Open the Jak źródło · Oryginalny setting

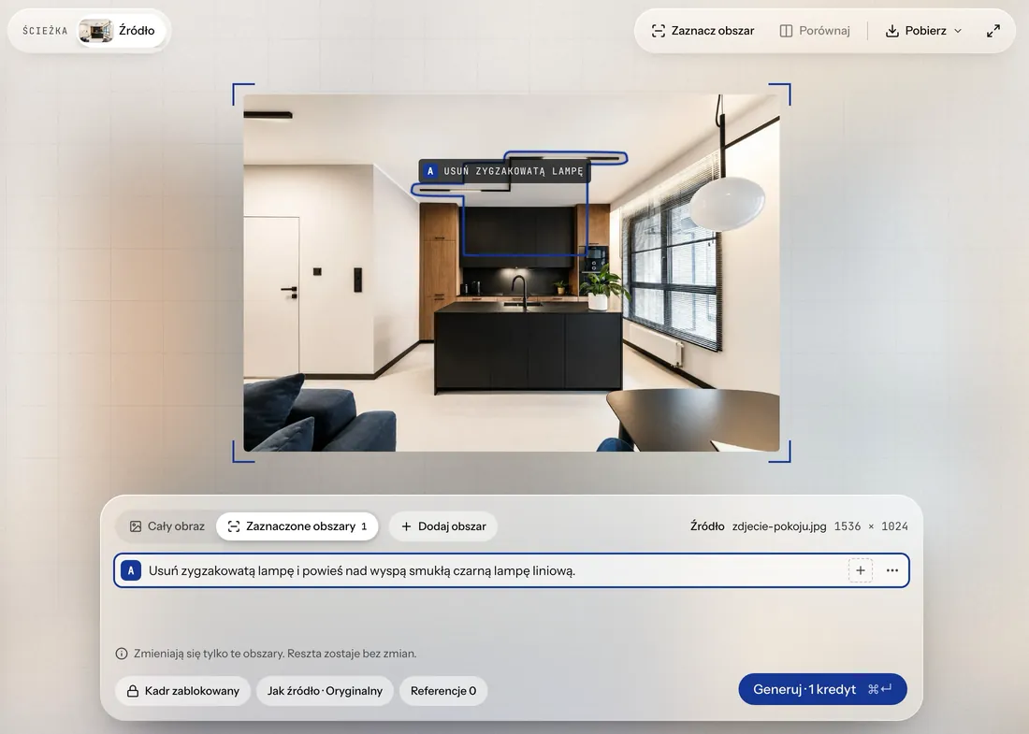tap(325, 691)
